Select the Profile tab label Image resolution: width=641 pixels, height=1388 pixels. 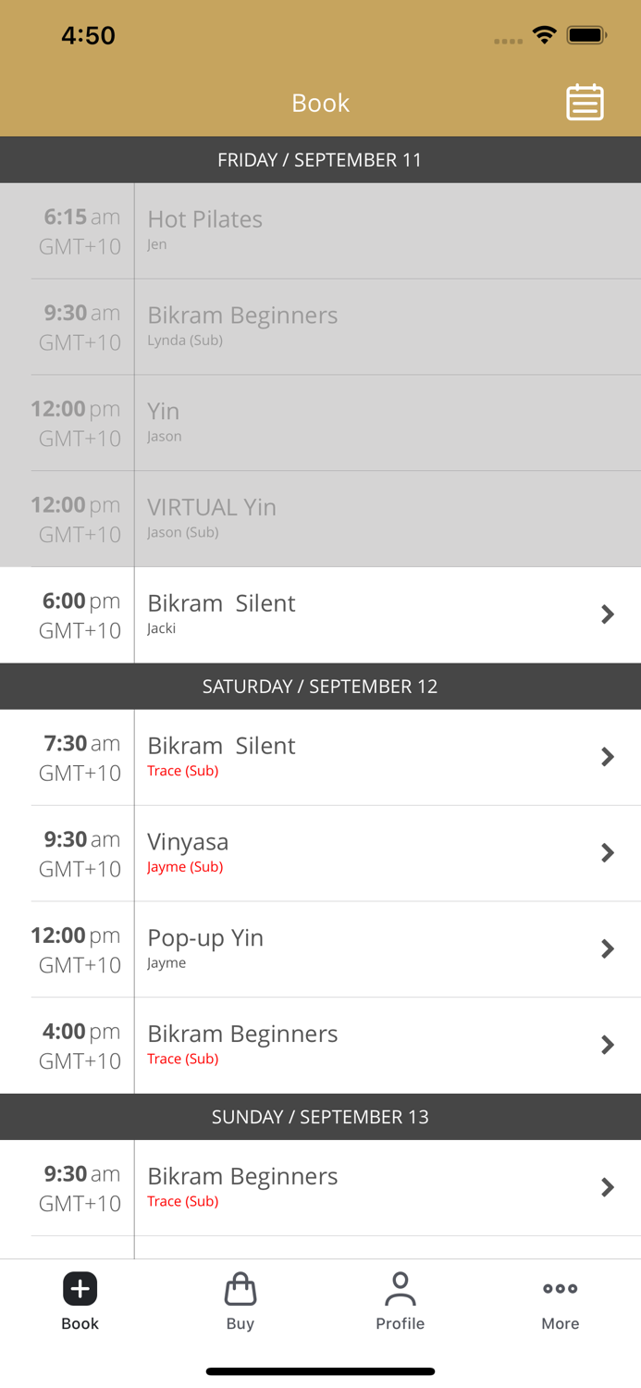tap(401, 1324)
